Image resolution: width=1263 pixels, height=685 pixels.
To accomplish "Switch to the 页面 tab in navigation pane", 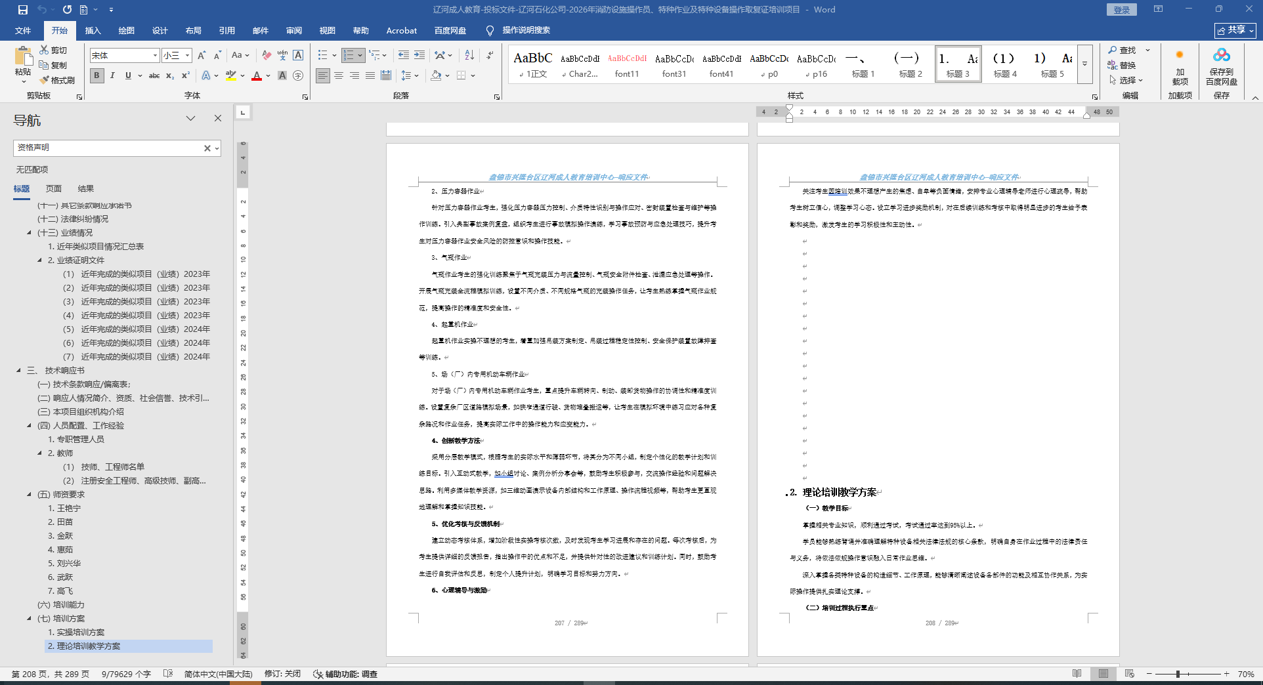I will pyautogui.click(x=54, y=189).
